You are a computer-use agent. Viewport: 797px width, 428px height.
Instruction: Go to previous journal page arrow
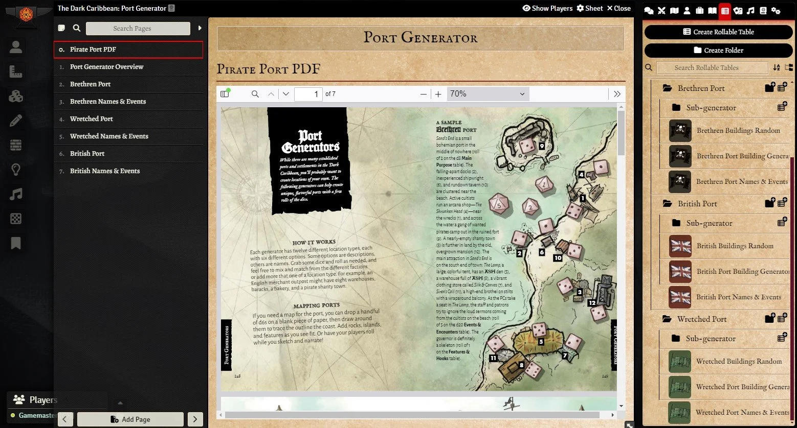65,419
